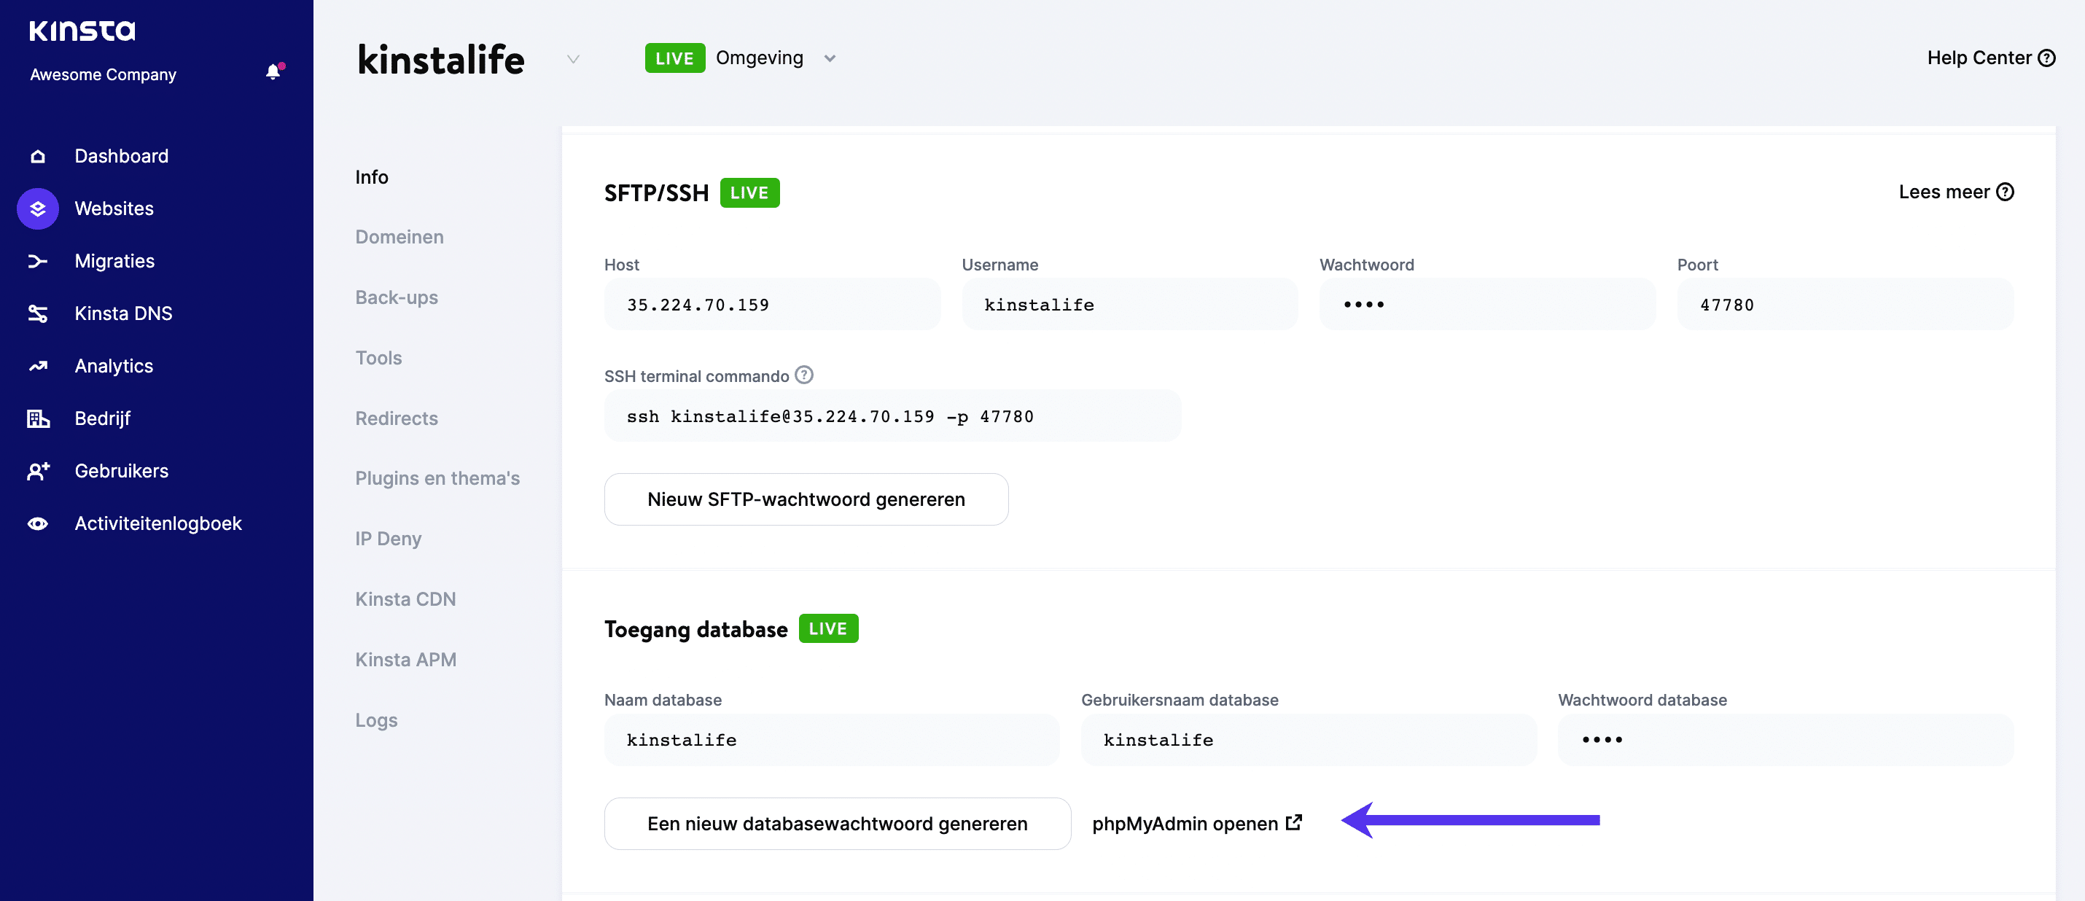The width and height of the screenshot is (2085, 901).
Task: Open Activiteitenlogboek page
Action: [157, 524]
